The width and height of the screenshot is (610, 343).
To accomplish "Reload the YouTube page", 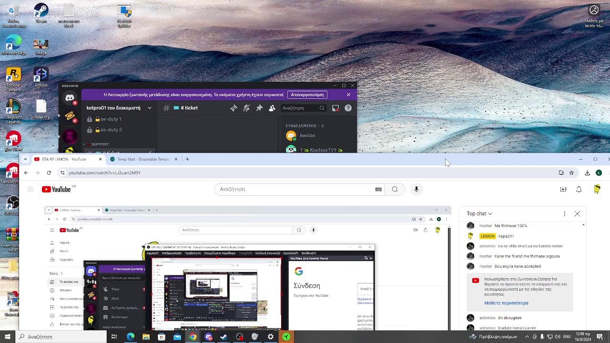I will (49, 172).
